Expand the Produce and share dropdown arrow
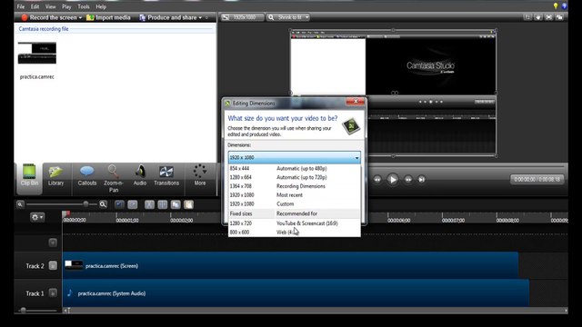The width and height of the screenshot is (582, 327). (x=200, y=18)
